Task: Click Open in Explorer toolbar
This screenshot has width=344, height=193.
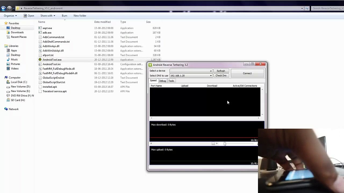Action: pyautogui.click(x=29, y=16)
